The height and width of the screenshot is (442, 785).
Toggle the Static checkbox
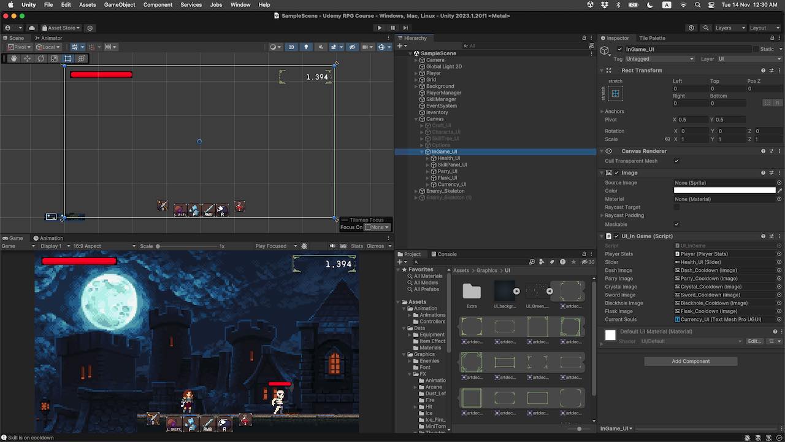point(756,49)
